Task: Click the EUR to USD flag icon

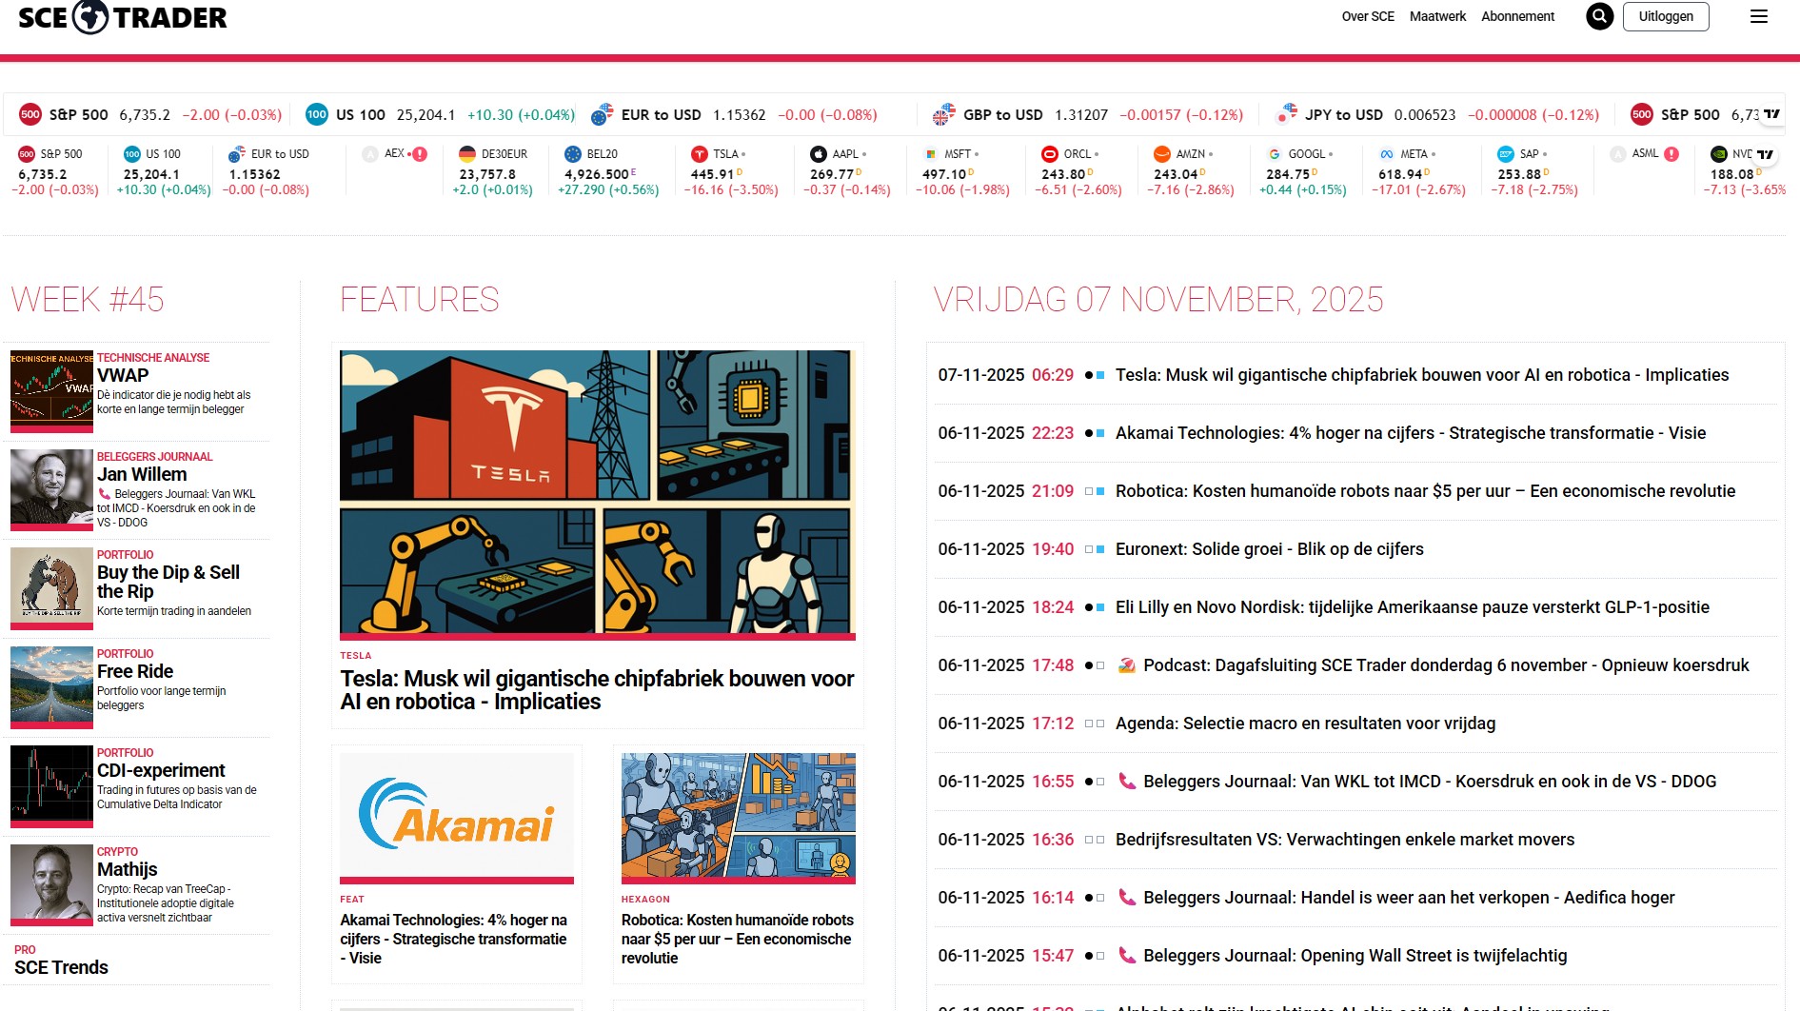Action: [602, 115]
